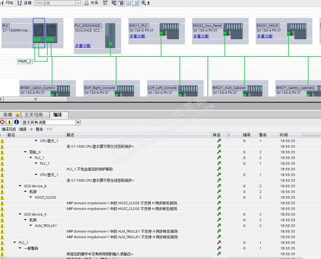This screenshot has width=321, height=259.
Task: Click the 路径 column header
Action: 36,135
